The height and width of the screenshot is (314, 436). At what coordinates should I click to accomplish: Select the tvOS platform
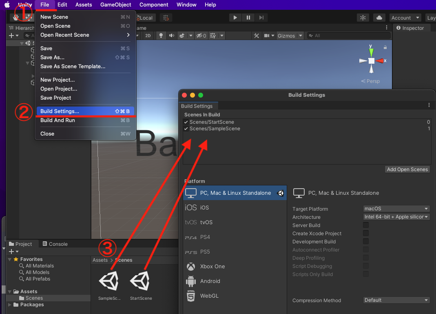[235, 222]
